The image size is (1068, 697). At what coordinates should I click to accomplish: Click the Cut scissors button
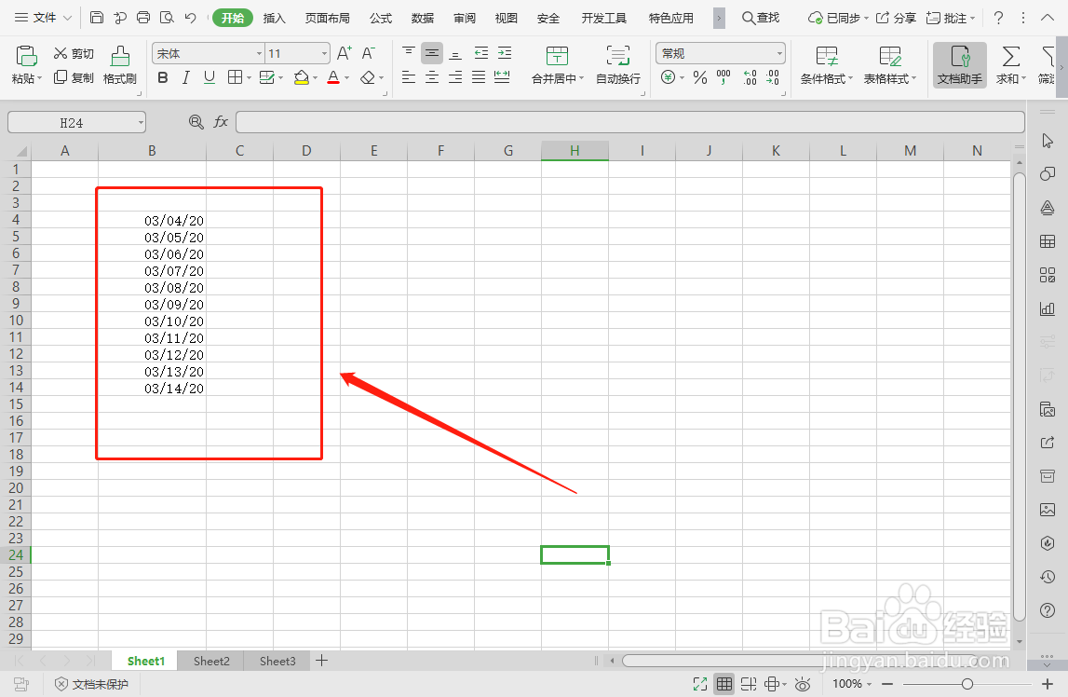click(x=74, y=54)
